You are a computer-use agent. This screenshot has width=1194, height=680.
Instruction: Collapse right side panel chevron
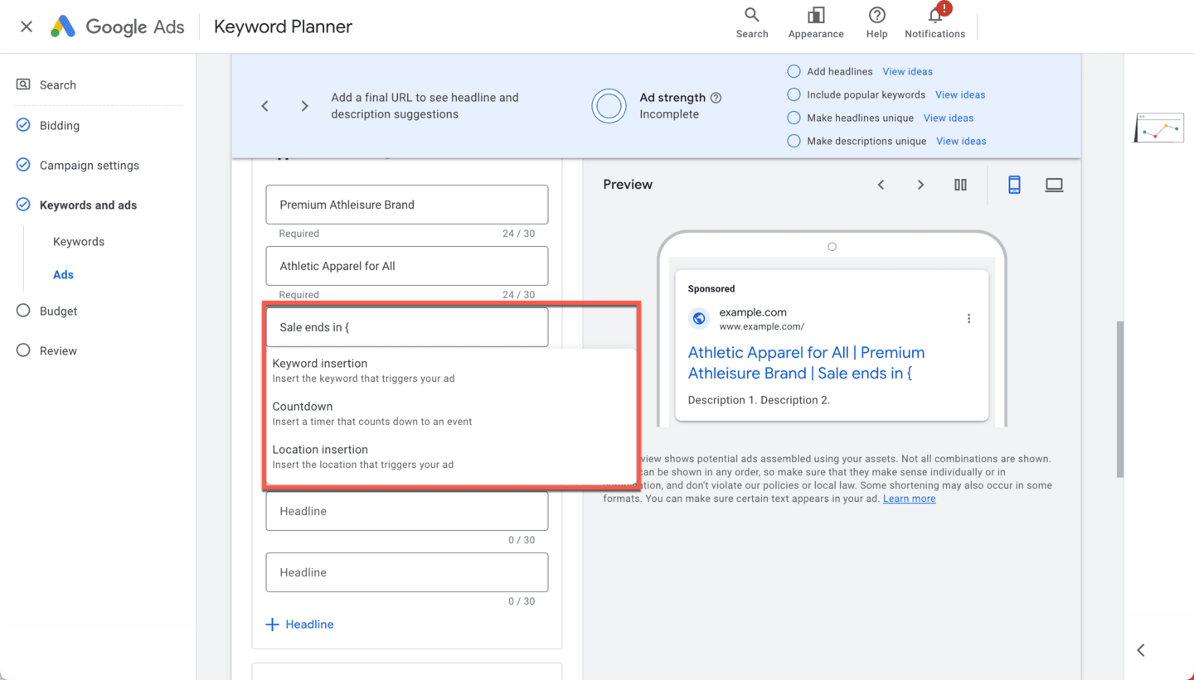point(1141,650)
